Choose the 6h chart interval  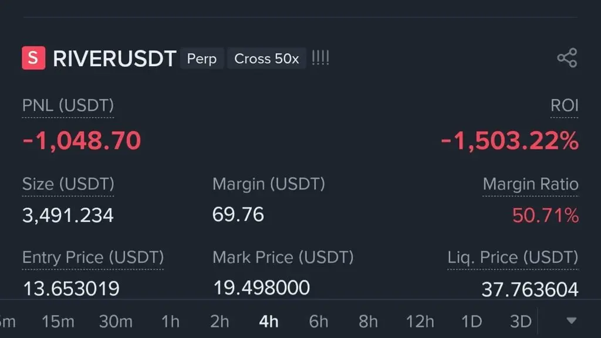(x=319, y=322)
